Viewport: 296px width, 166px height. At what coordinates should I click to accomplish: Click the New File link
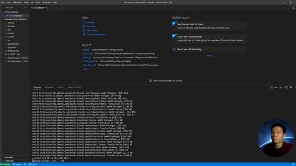click(x=91, y=23)
